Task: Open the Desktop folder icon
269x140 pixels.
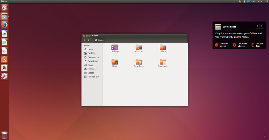Action: coord(115,48)
